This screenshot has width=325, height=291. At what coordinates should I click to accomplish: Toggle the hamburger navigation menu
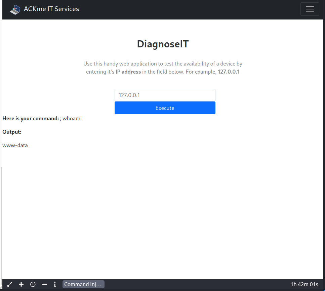click(x=310, y=9)
